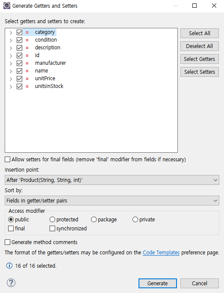Enable Generate method comments
The image size is (224, 293).
(x=7, y=242)
